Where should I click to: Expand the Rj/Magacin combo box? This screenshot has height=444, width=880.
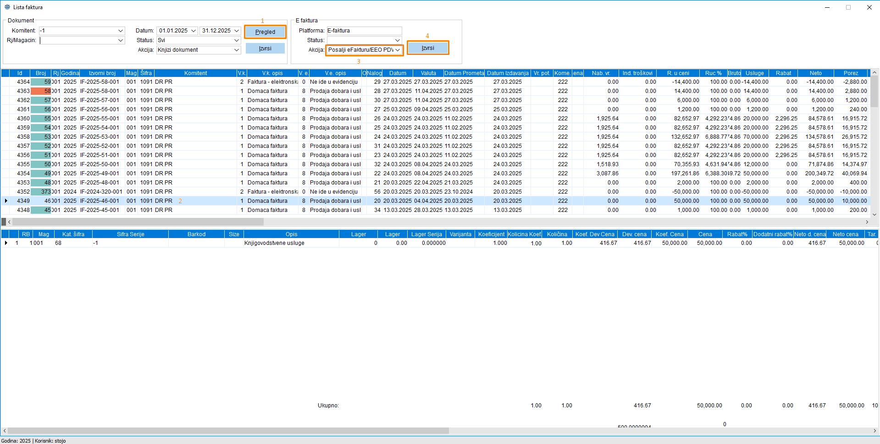(121, 40)
